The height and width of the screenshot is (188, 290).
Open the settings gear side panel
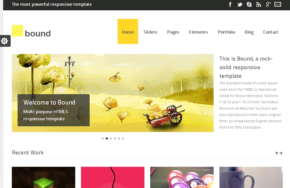pyautogui.click(x=5, y=41)
